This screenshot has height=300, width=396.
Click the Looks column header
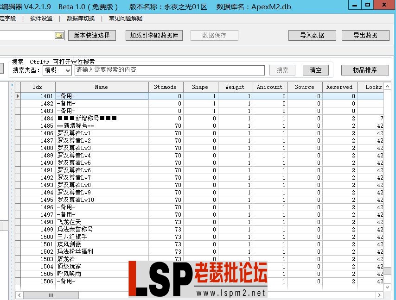(370, 87)
